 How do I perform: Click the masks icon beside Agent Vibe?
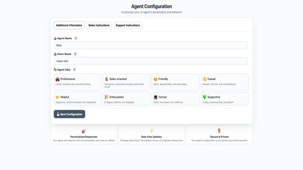55,70
